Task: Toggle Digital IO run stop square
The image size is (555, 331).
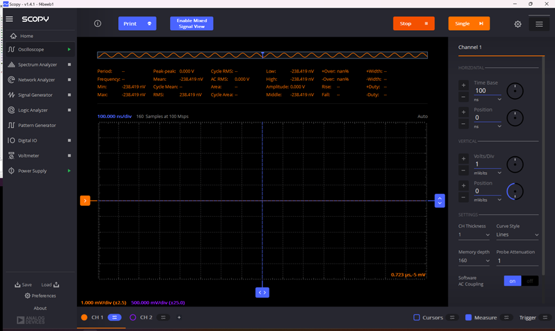Action: [69, 140]
